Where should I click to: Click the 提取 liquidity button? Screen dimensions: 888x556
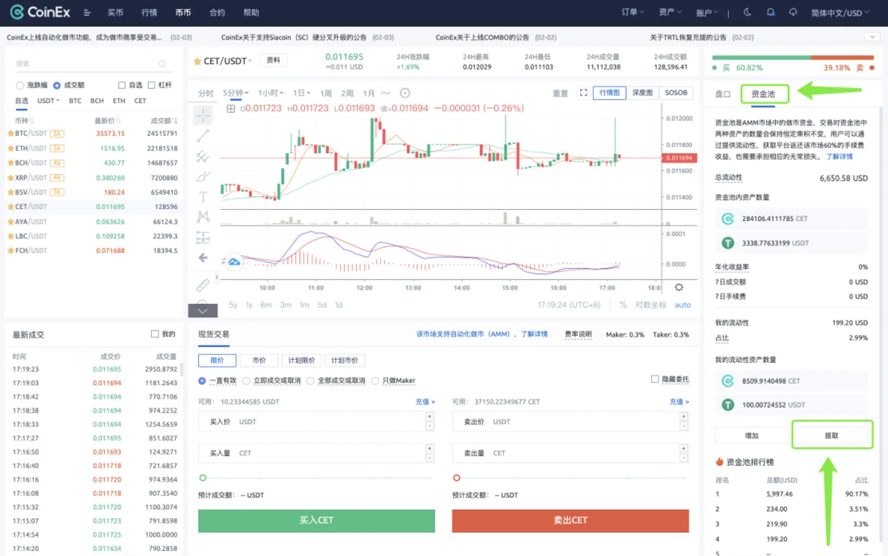point(831,436)
